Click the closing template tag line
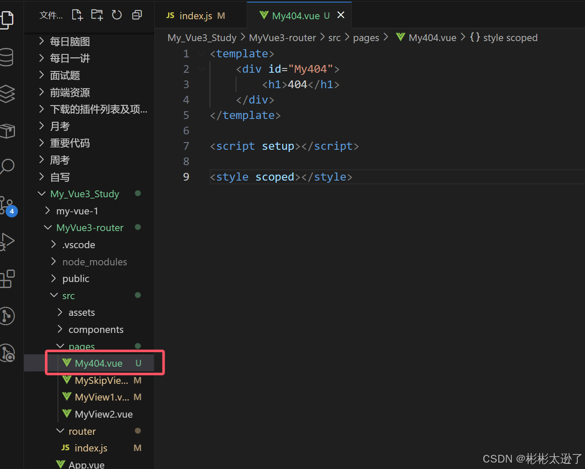Image resolution: width=585 pixels, height=469 pixels. pyautogui.click(x=245, y=115)
